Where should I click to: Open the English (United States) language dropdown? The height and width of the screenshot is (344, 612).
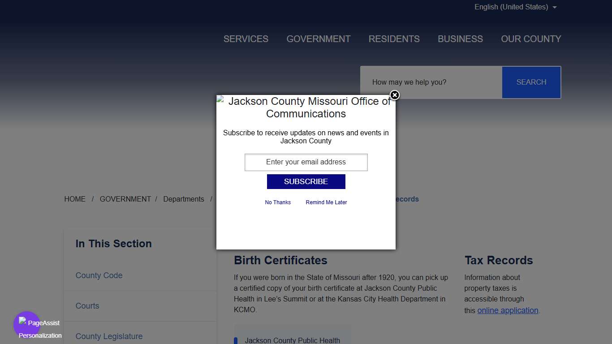(515, 7)
